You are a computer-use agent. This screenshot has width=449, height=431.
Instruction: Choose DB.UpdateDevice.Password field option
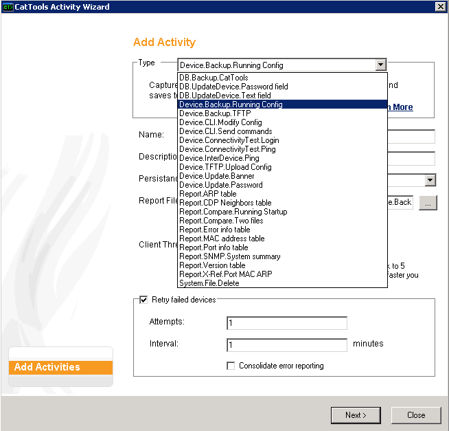click(x=282, y=87)
